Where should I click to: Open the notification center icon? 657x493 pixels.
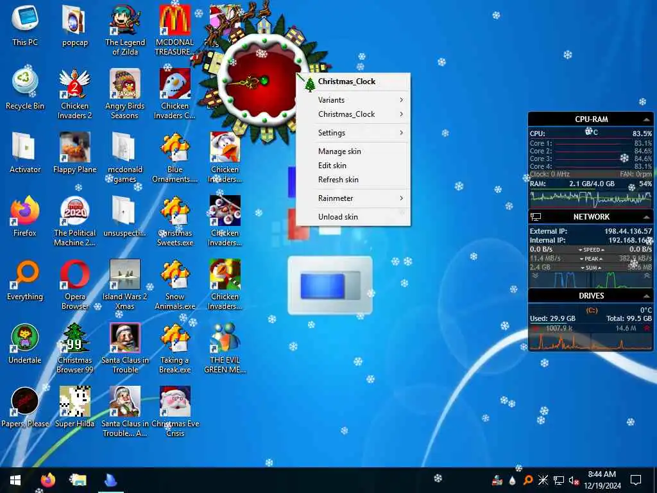[x=636, y=480]
